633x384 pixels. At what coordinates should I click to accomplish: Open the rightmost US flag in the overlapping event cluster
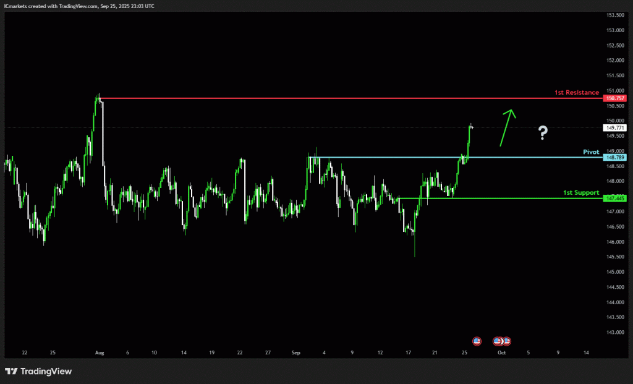pyautogui.click(x=507, y=341)
